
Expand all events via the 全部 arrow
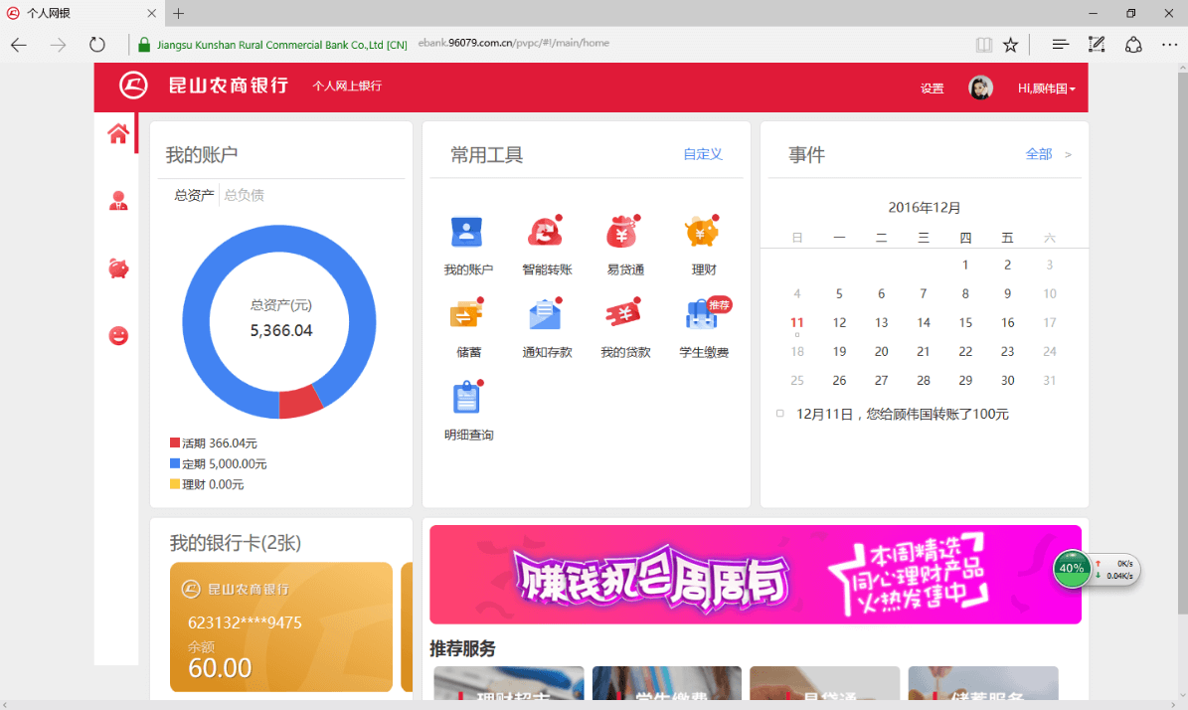tap(1069, 155)
